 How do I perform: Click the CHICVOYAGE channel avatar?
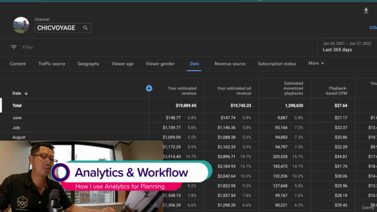tap(21, 25)
